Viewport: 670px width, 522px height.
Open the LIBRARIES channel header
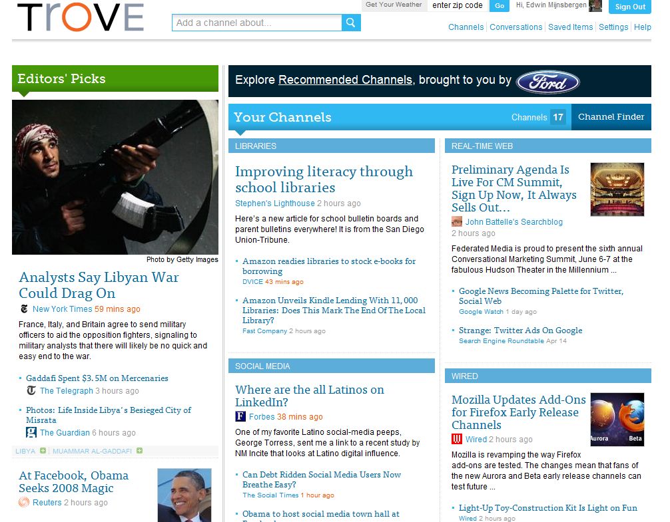(x=331, y=146)
